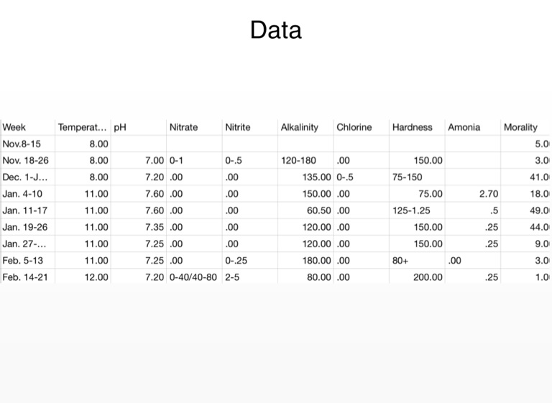Click the "Data" slide title
The height and width of the screenshot is (403, 552).
[x=276, y=30]
